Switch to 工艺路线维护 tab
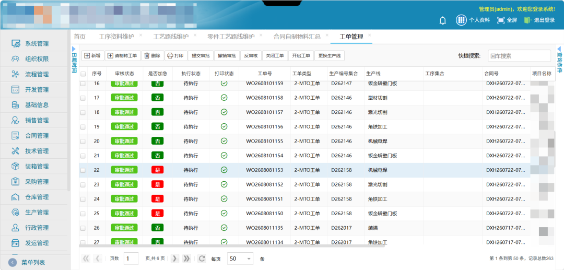 [171, 37]
